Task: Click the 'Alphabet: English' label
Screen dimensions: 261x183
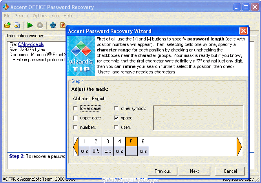Action: click(x=89, y=99)
